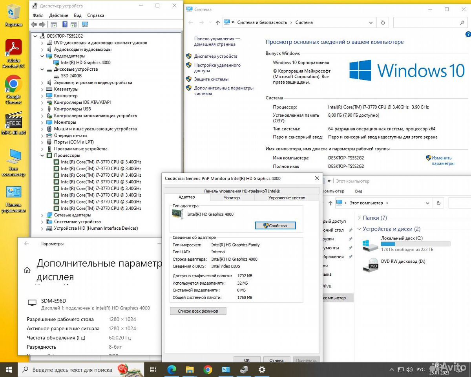This screenshot has height=377, width=471.
Task: Click refresh button in Система address bar
Action: [x=383, y=23]
